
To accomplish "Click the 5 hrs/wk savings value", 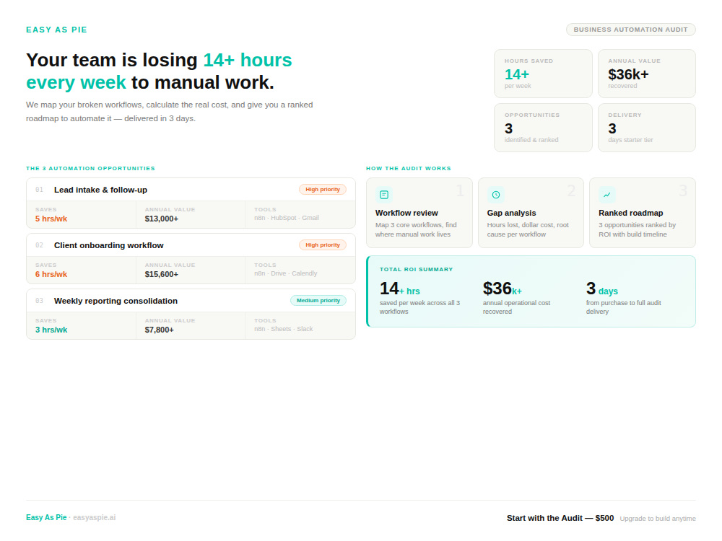I will (51, 219).
